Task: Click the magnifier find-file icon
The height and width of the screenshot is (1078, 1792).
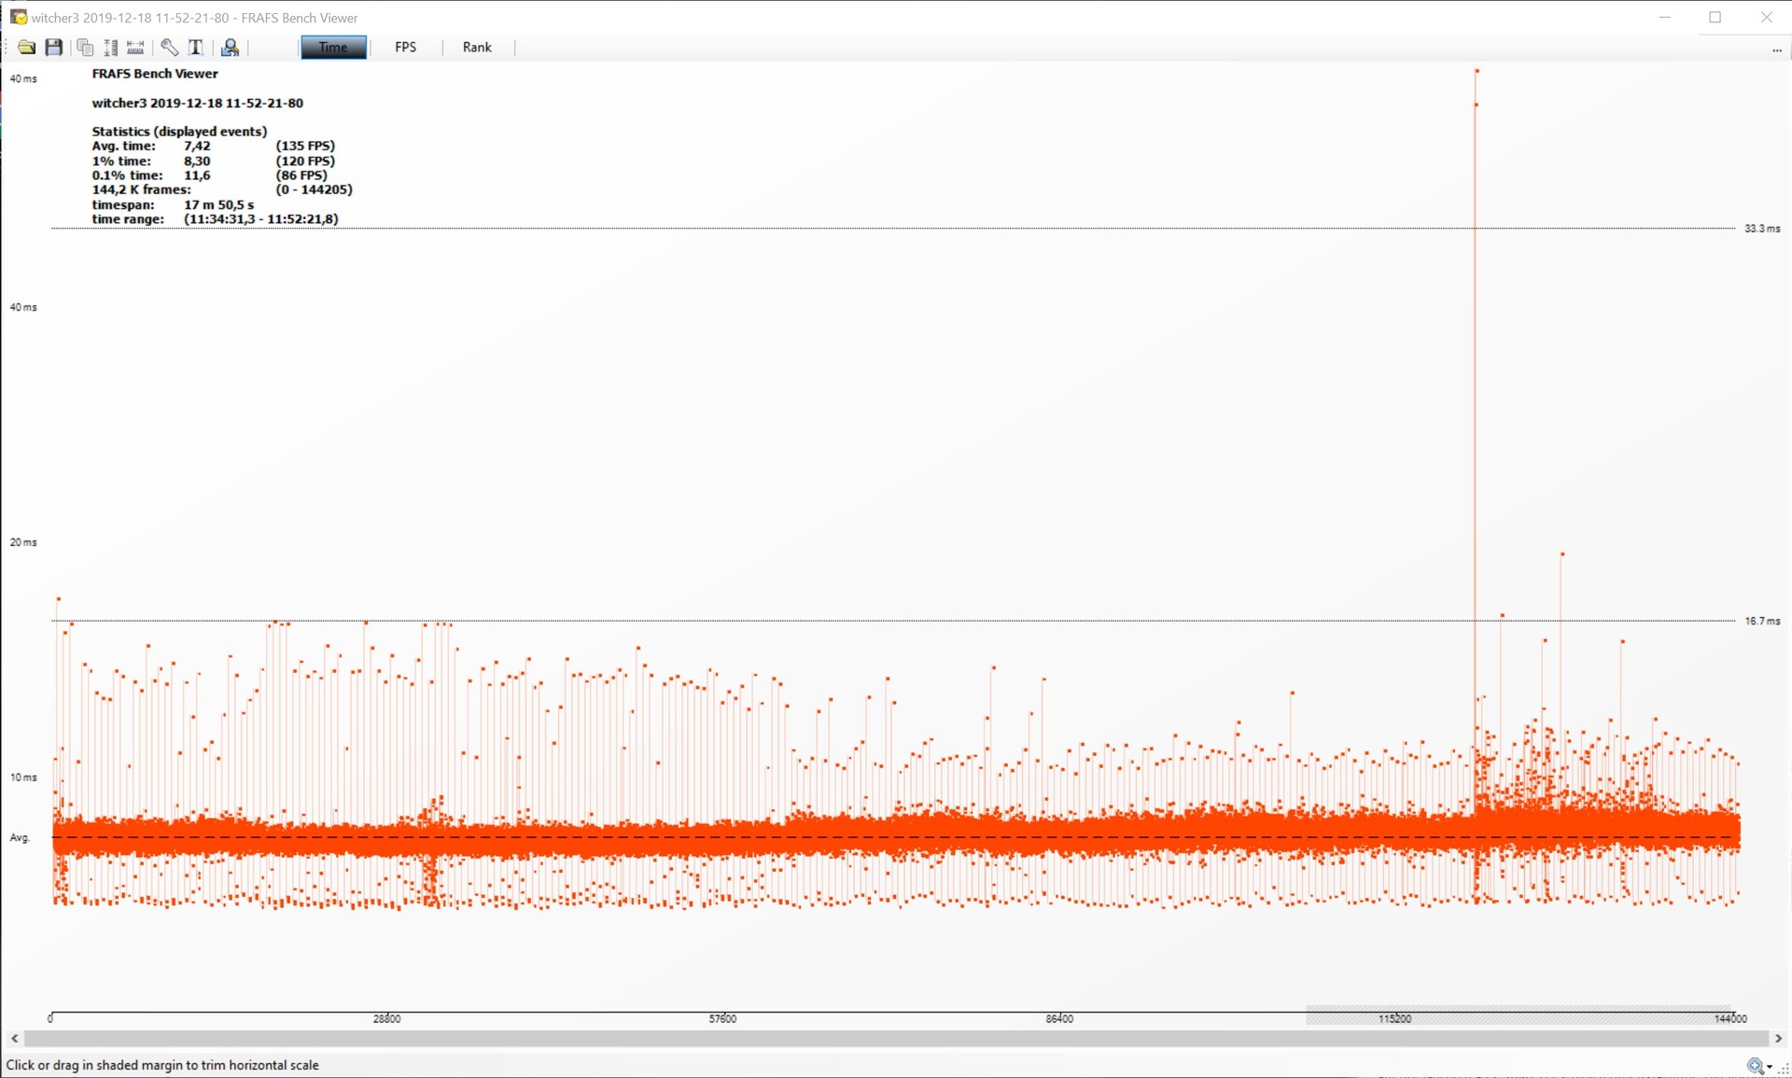Action: pos(230,48)
